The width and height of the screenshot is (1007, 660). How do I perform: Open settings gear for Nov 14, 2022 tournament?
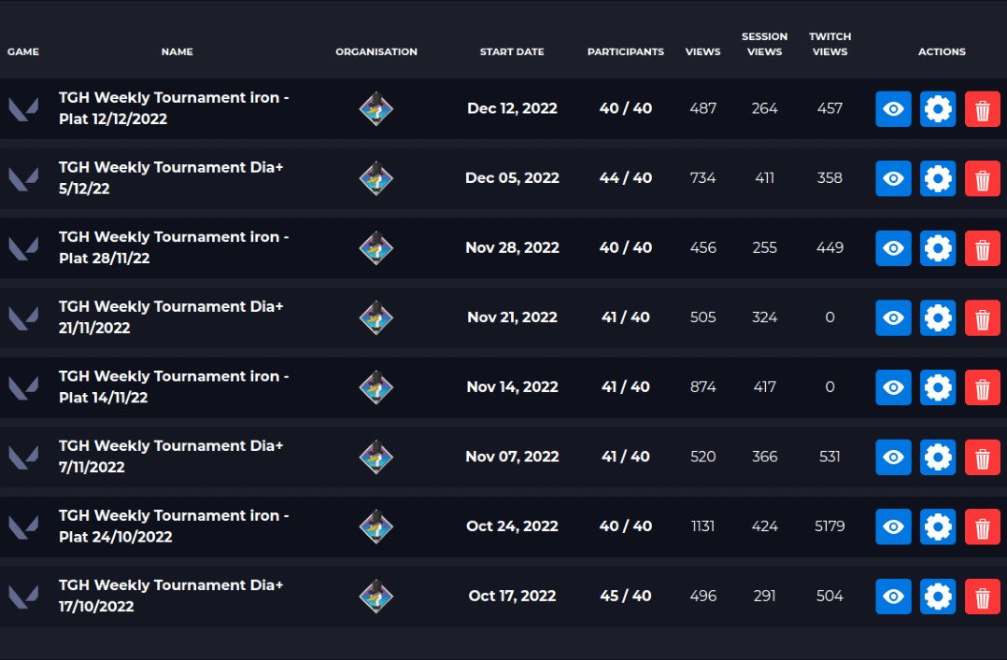click(x=938, y=387)
